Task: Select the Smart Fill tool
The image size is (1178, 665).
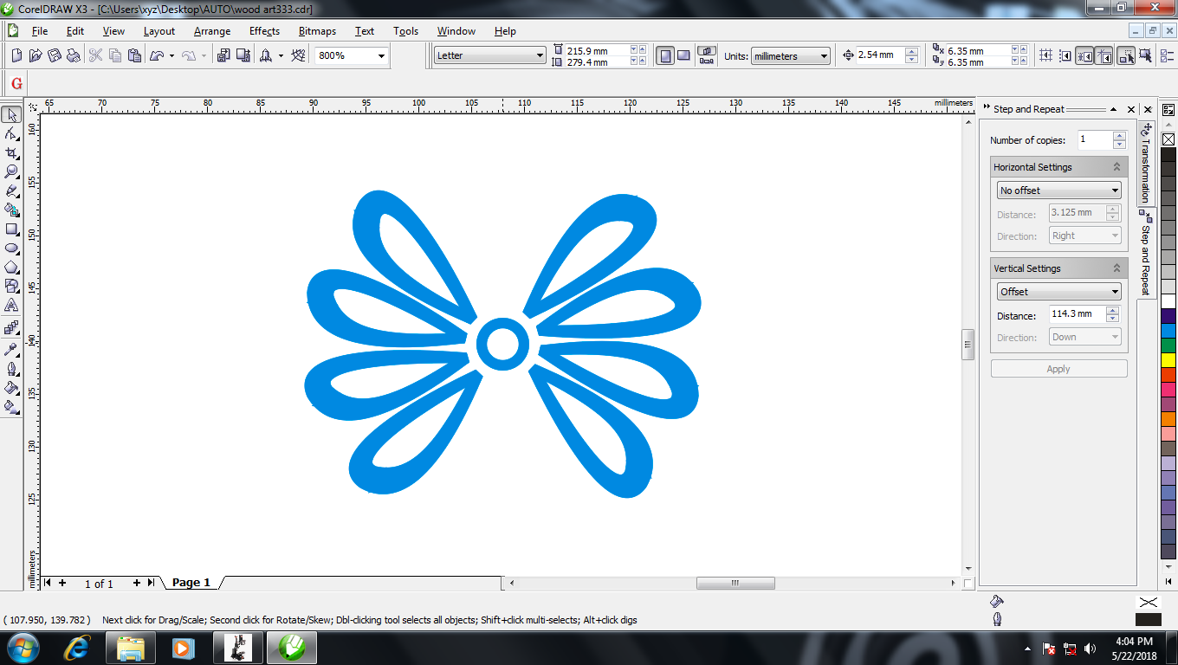Action: pos(11,210)
